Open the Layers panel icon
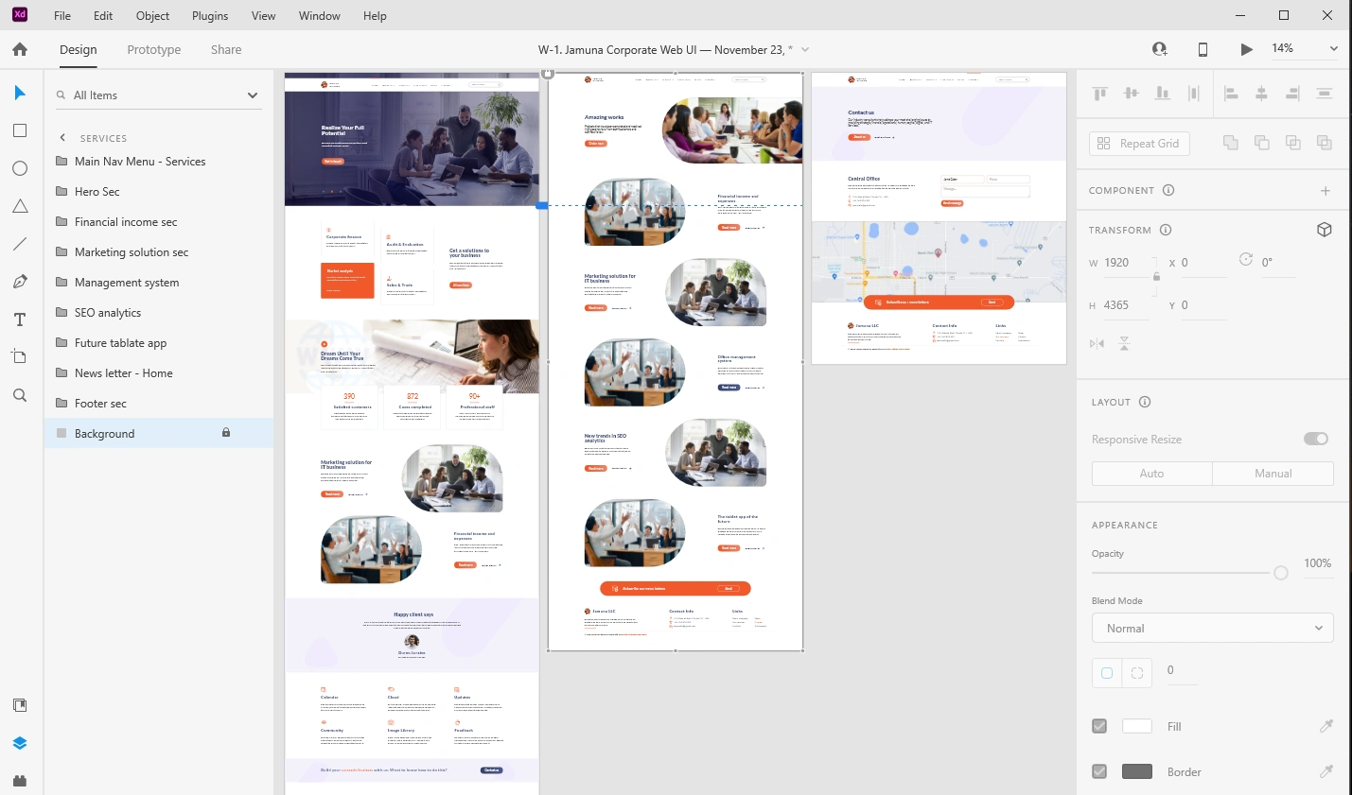Viewport: 1352px width, 795px height. pyautogui.click(x=20, y=743)
